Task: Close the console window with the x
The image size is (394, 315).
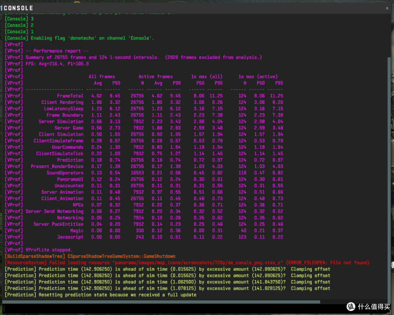Action: click(x=387, y=8)
